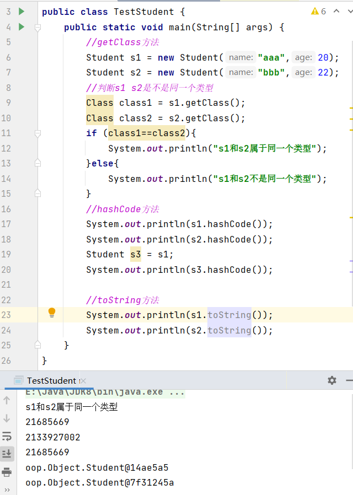
Task: Click TestStudent class name on line 3
Action: click(143, 12)
